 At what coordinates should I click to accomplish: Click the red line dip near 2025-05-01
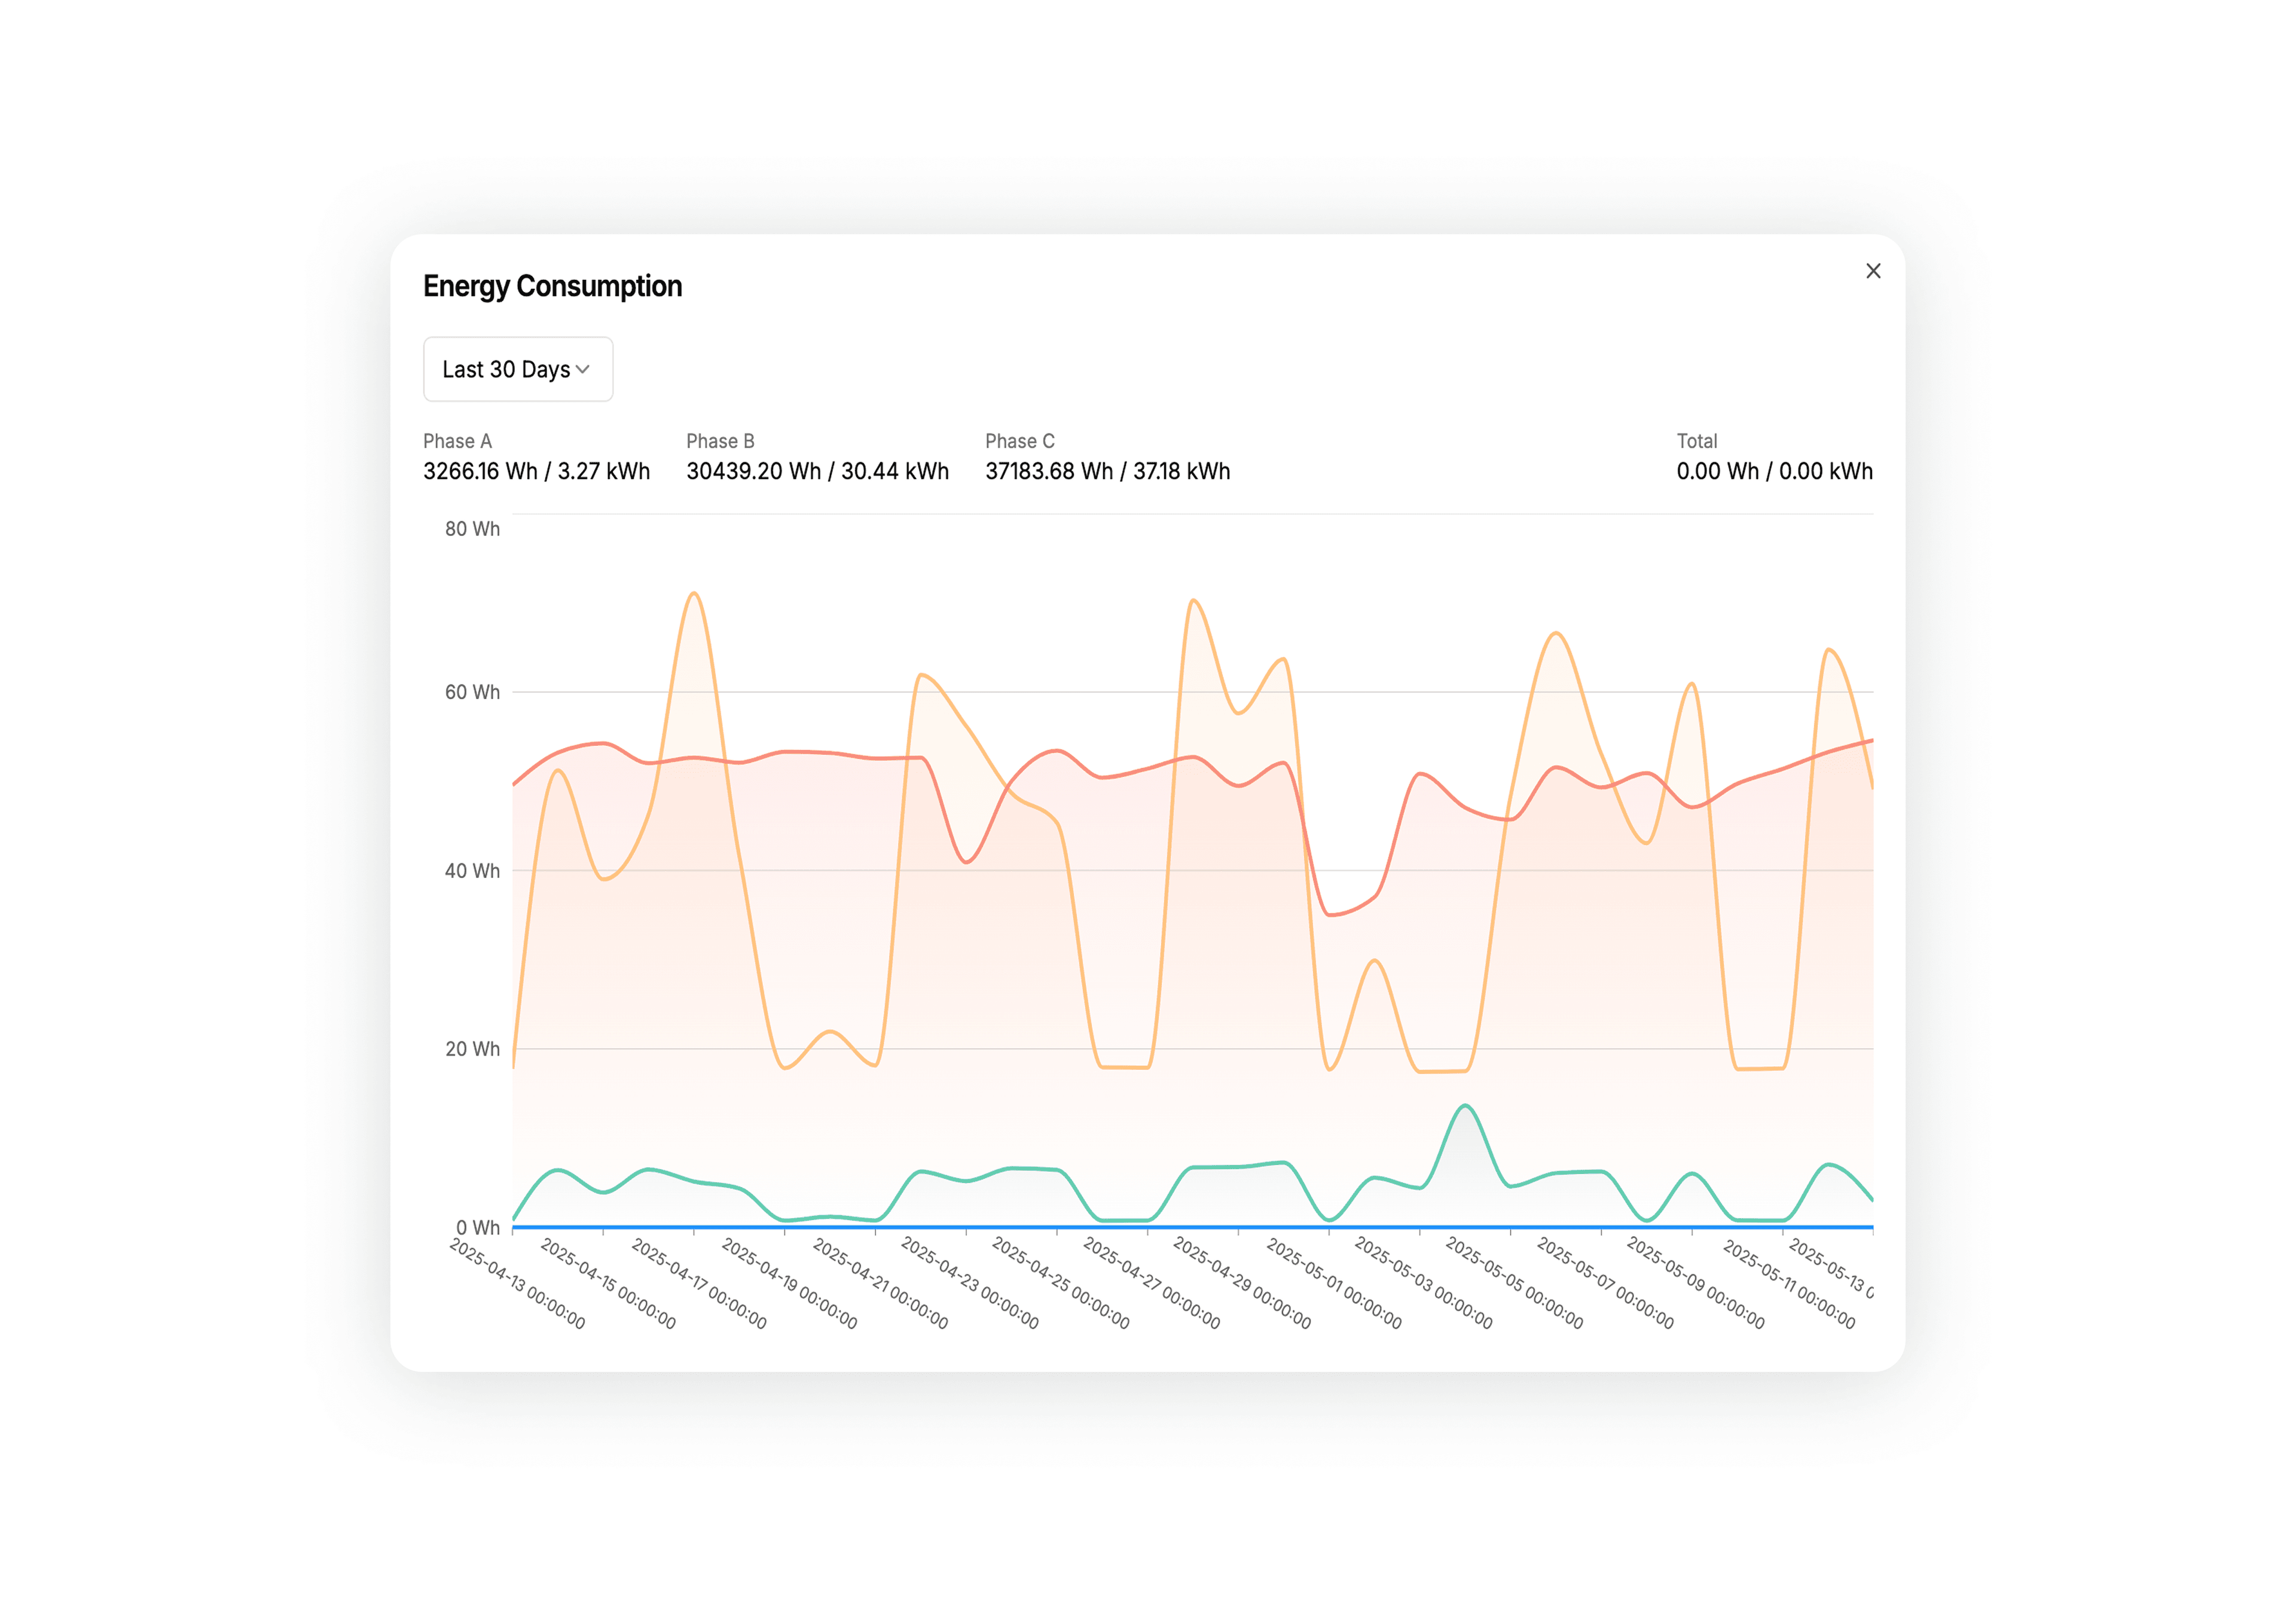(1329, 914)
